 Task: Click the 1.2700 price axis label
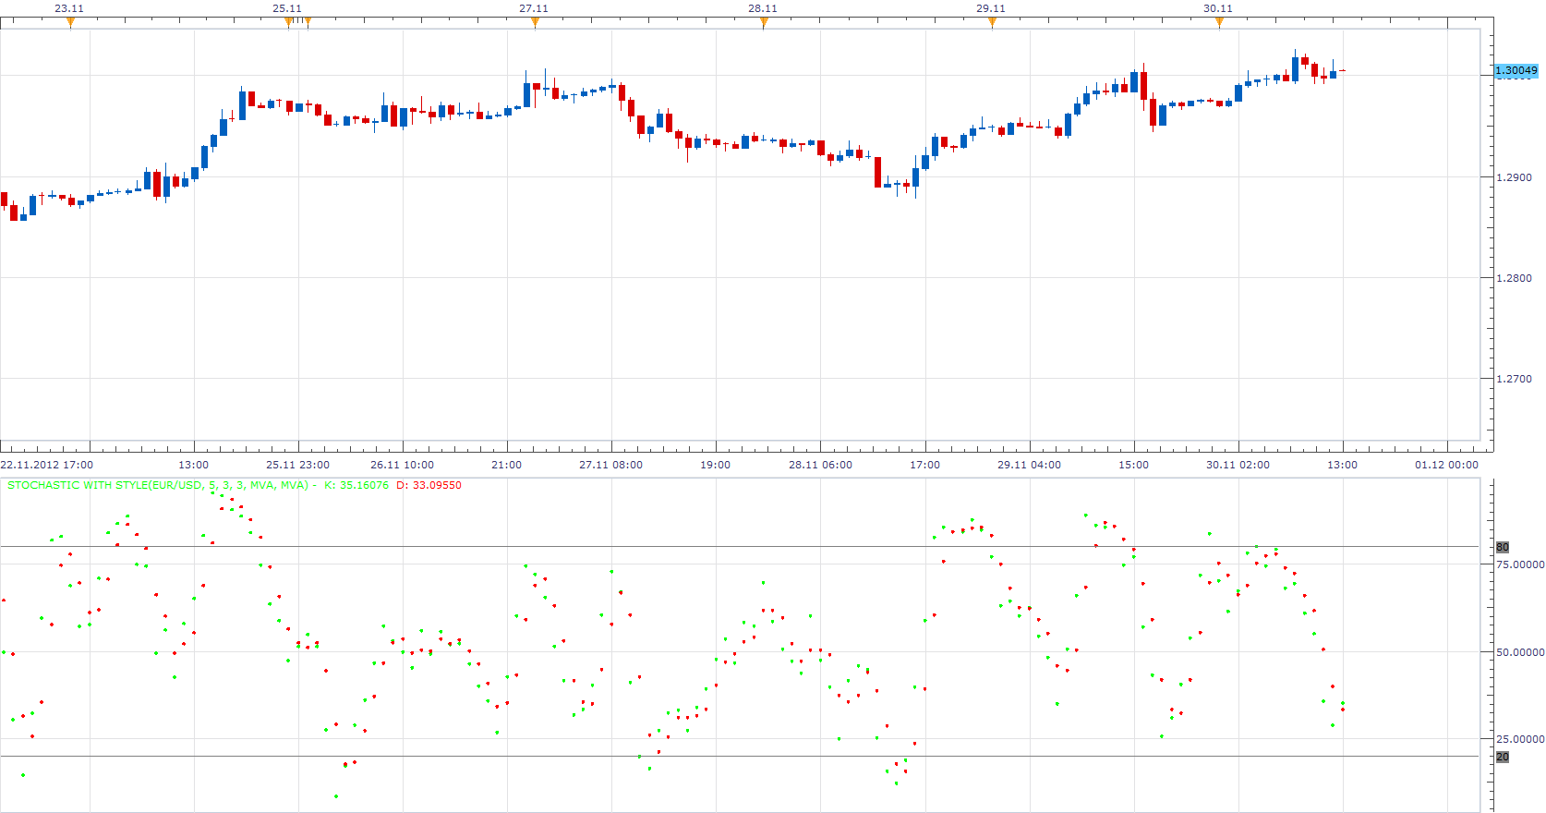click(1514, 379)
